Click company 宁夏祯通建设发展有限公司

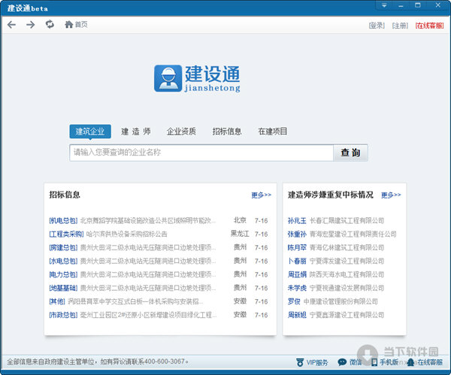coord(347,288)
